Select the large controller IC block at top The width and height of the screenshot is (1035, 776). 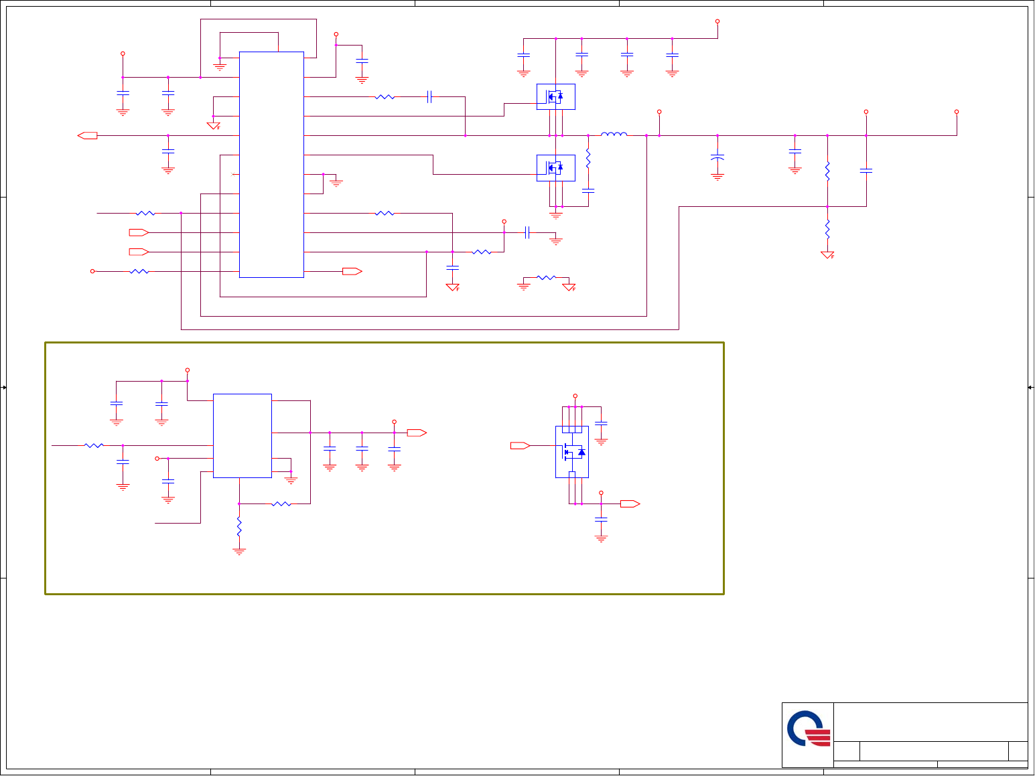point(271,165)
